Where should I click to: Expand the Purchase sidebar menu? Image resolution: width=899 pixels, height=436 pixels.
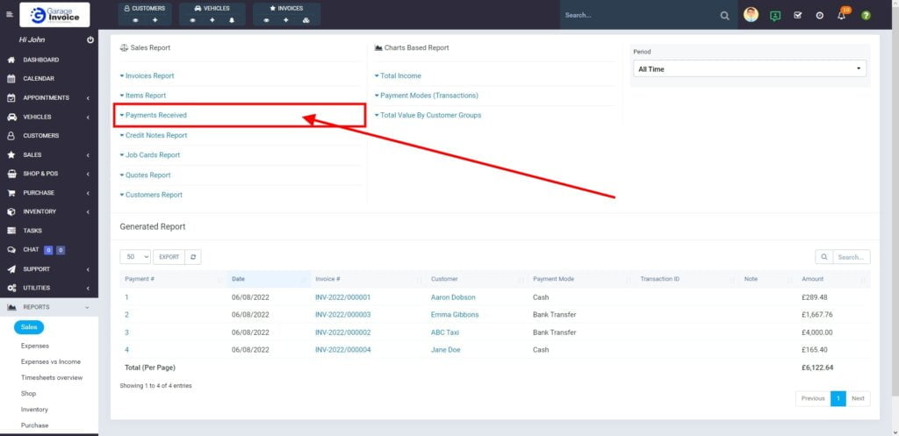(x=49, y=193)
